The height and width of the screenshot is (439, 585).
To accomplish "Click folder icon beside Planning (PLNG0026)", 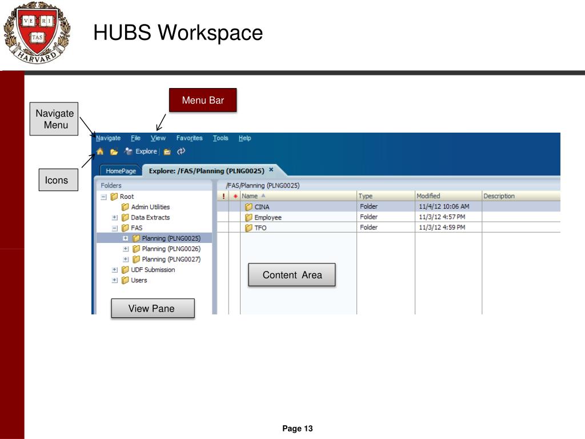I will [136, 249].
